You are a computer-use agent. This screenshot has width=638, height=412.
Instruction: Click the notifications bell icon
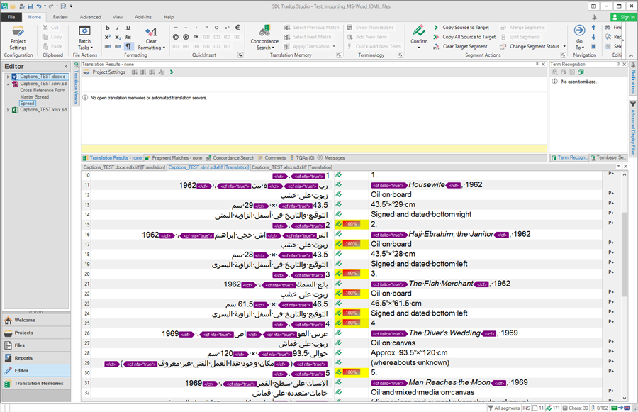tap(595, 17)
